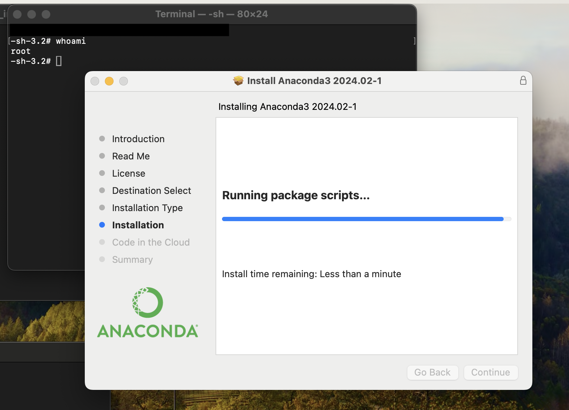Click the blue installation progress bar
Viewport: 569px width, 410px height.
point(363,219)
